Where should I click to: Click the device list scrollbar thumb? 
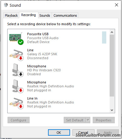(x=112, y=66)
